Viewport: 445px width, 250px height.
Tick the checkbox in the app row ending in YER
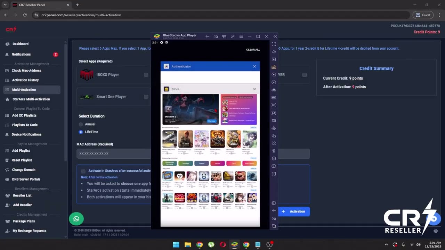click(x=305, y=75)
